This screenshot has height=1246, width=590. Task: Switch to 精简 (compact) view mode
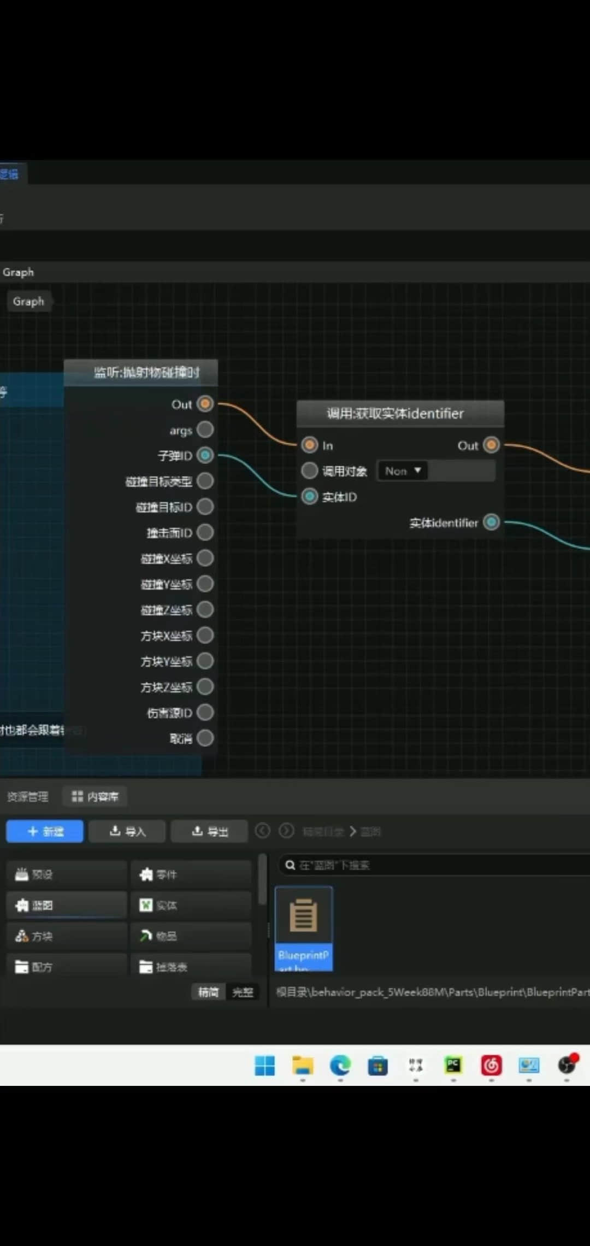coord(208,992)
